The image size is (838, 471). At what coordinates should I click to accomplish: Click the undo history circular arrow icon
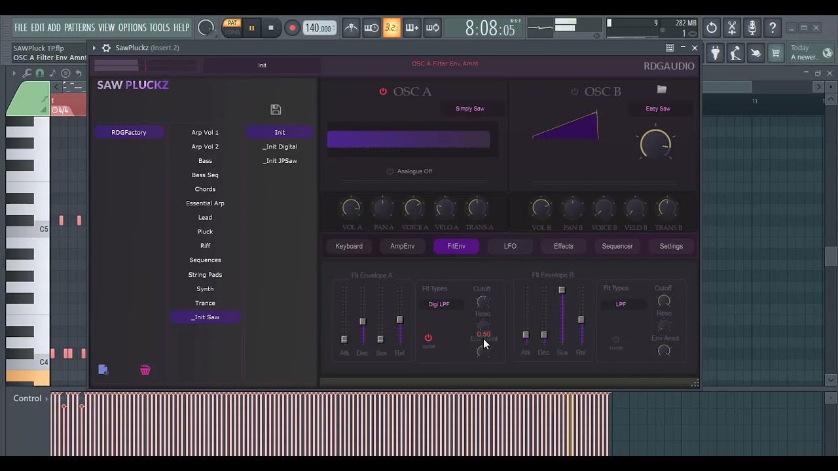click(712, 28)
